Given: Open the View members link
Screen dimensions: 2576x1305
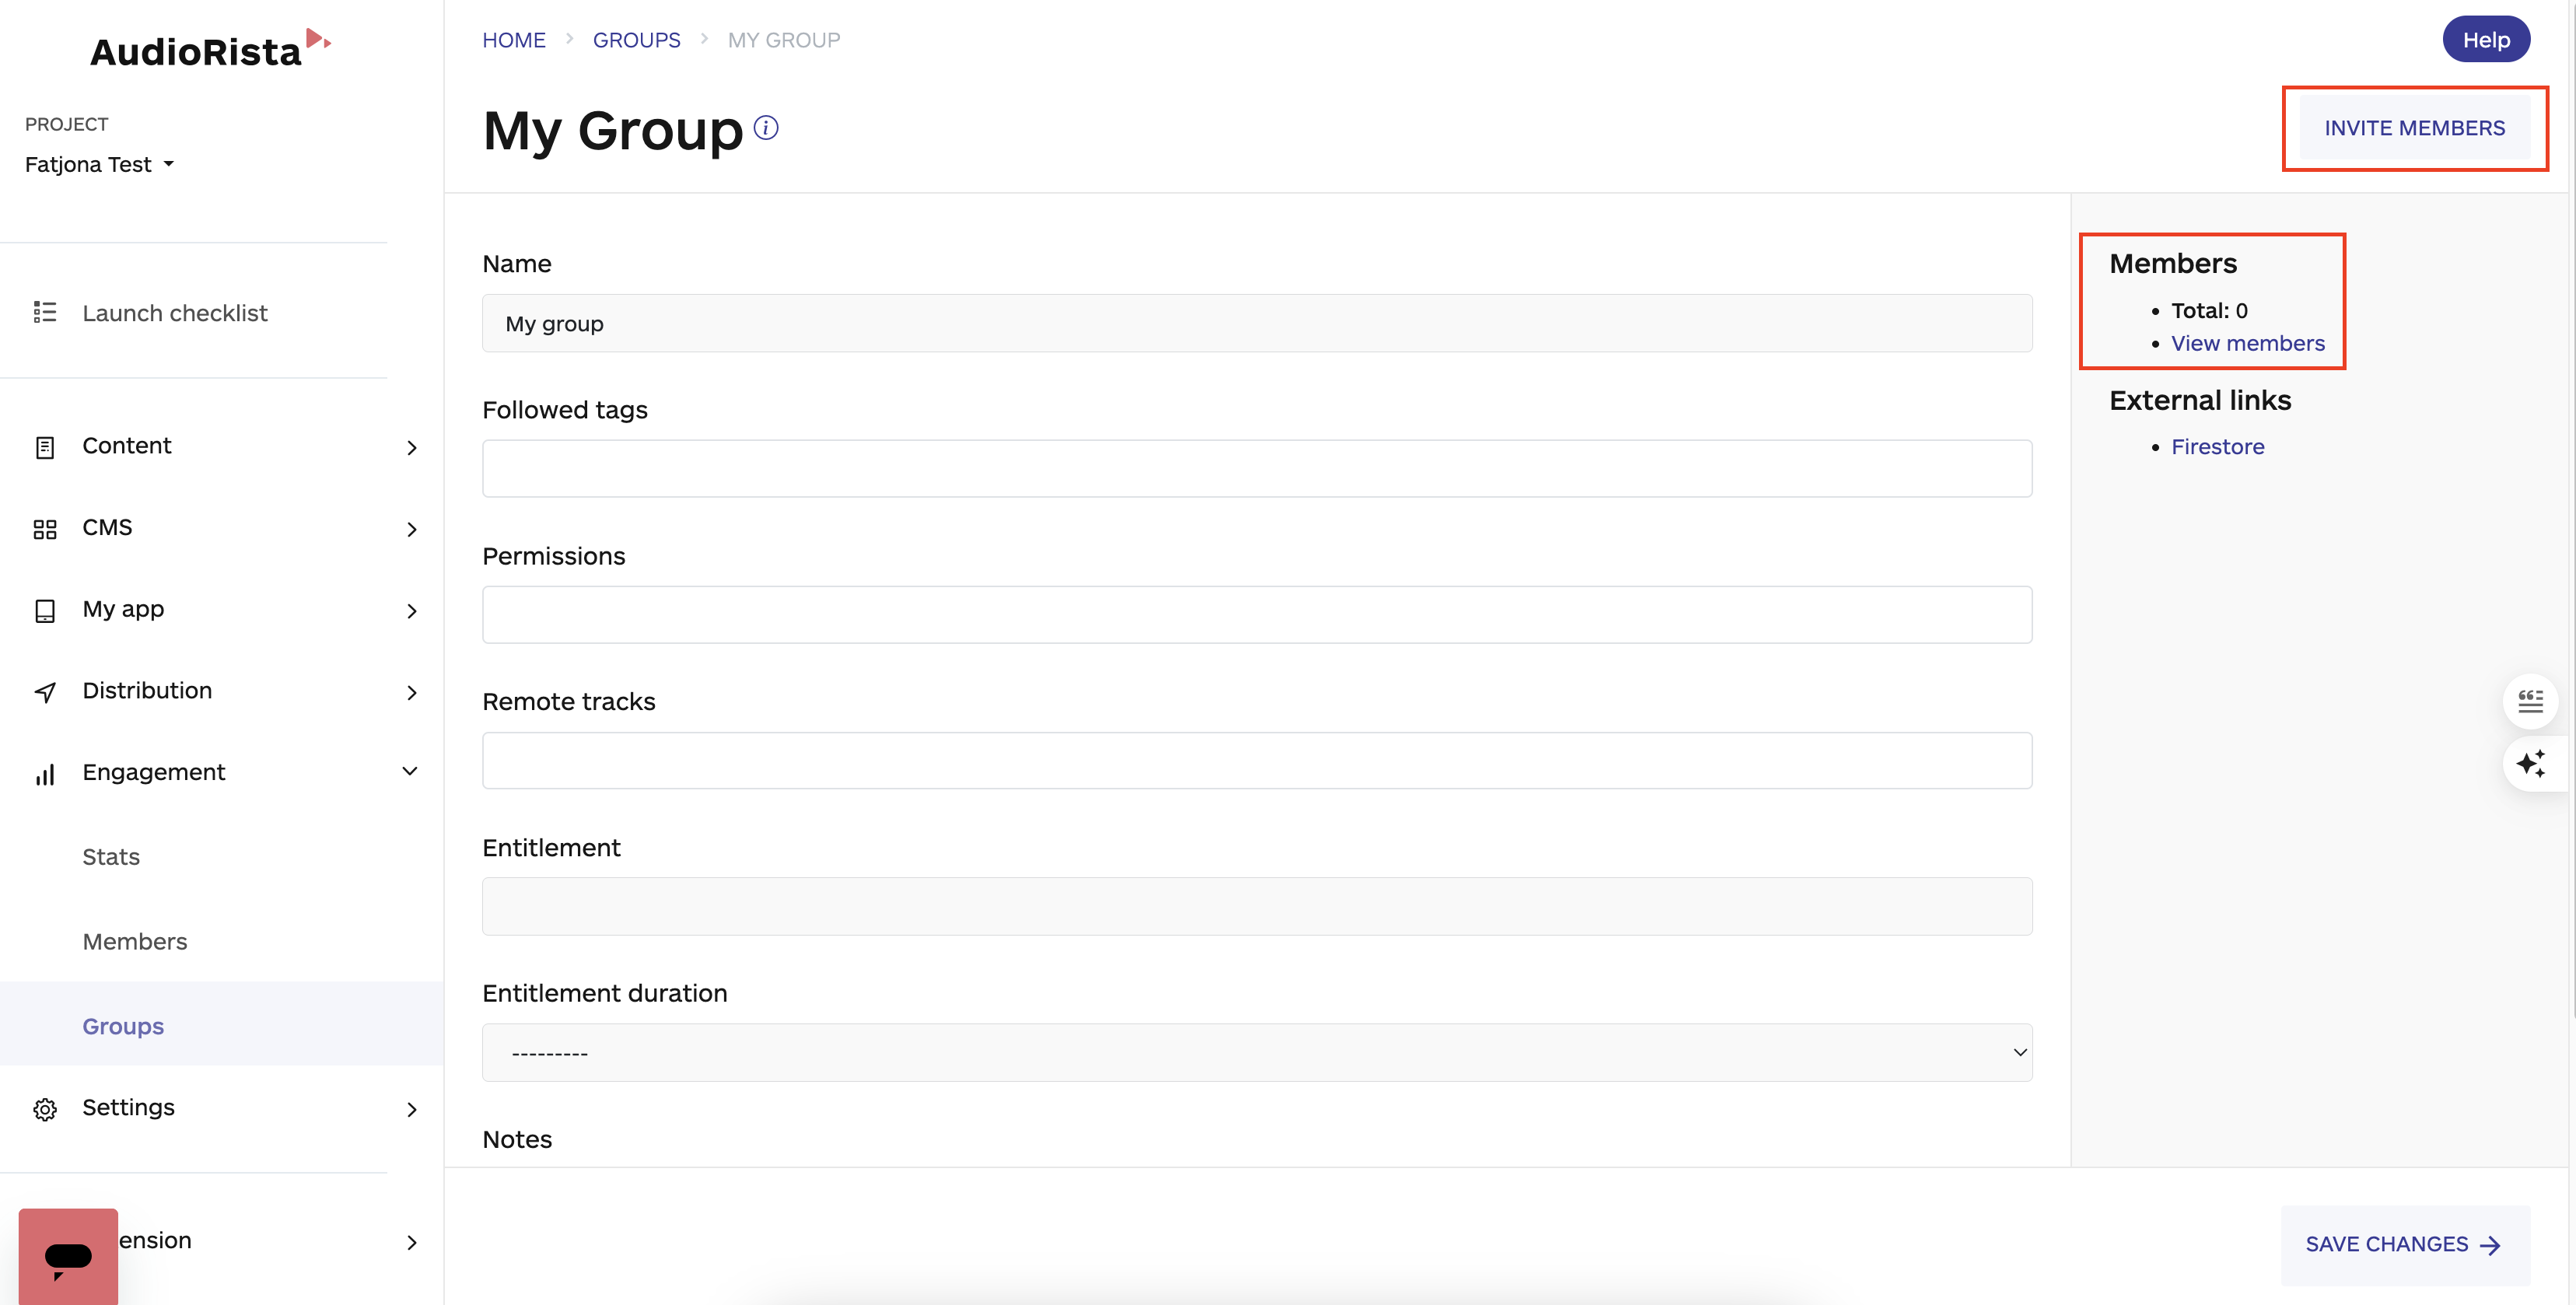Looking at the screenshot, I should 2247,343.
